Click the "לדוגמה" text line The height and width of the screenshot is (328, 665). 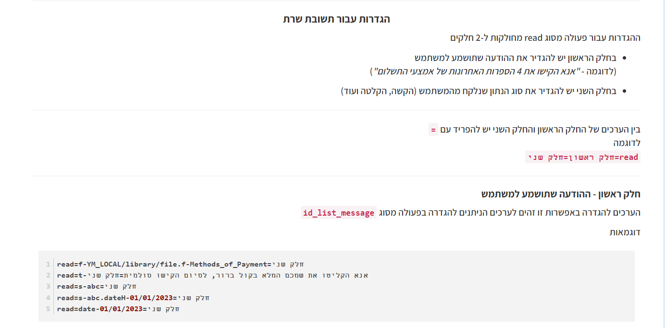(x=627, y=143)
